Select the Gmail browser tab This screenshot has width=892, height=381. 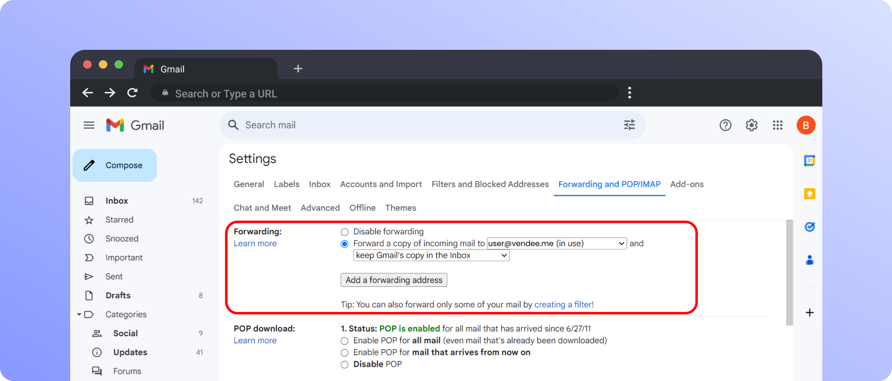(206, 69)
